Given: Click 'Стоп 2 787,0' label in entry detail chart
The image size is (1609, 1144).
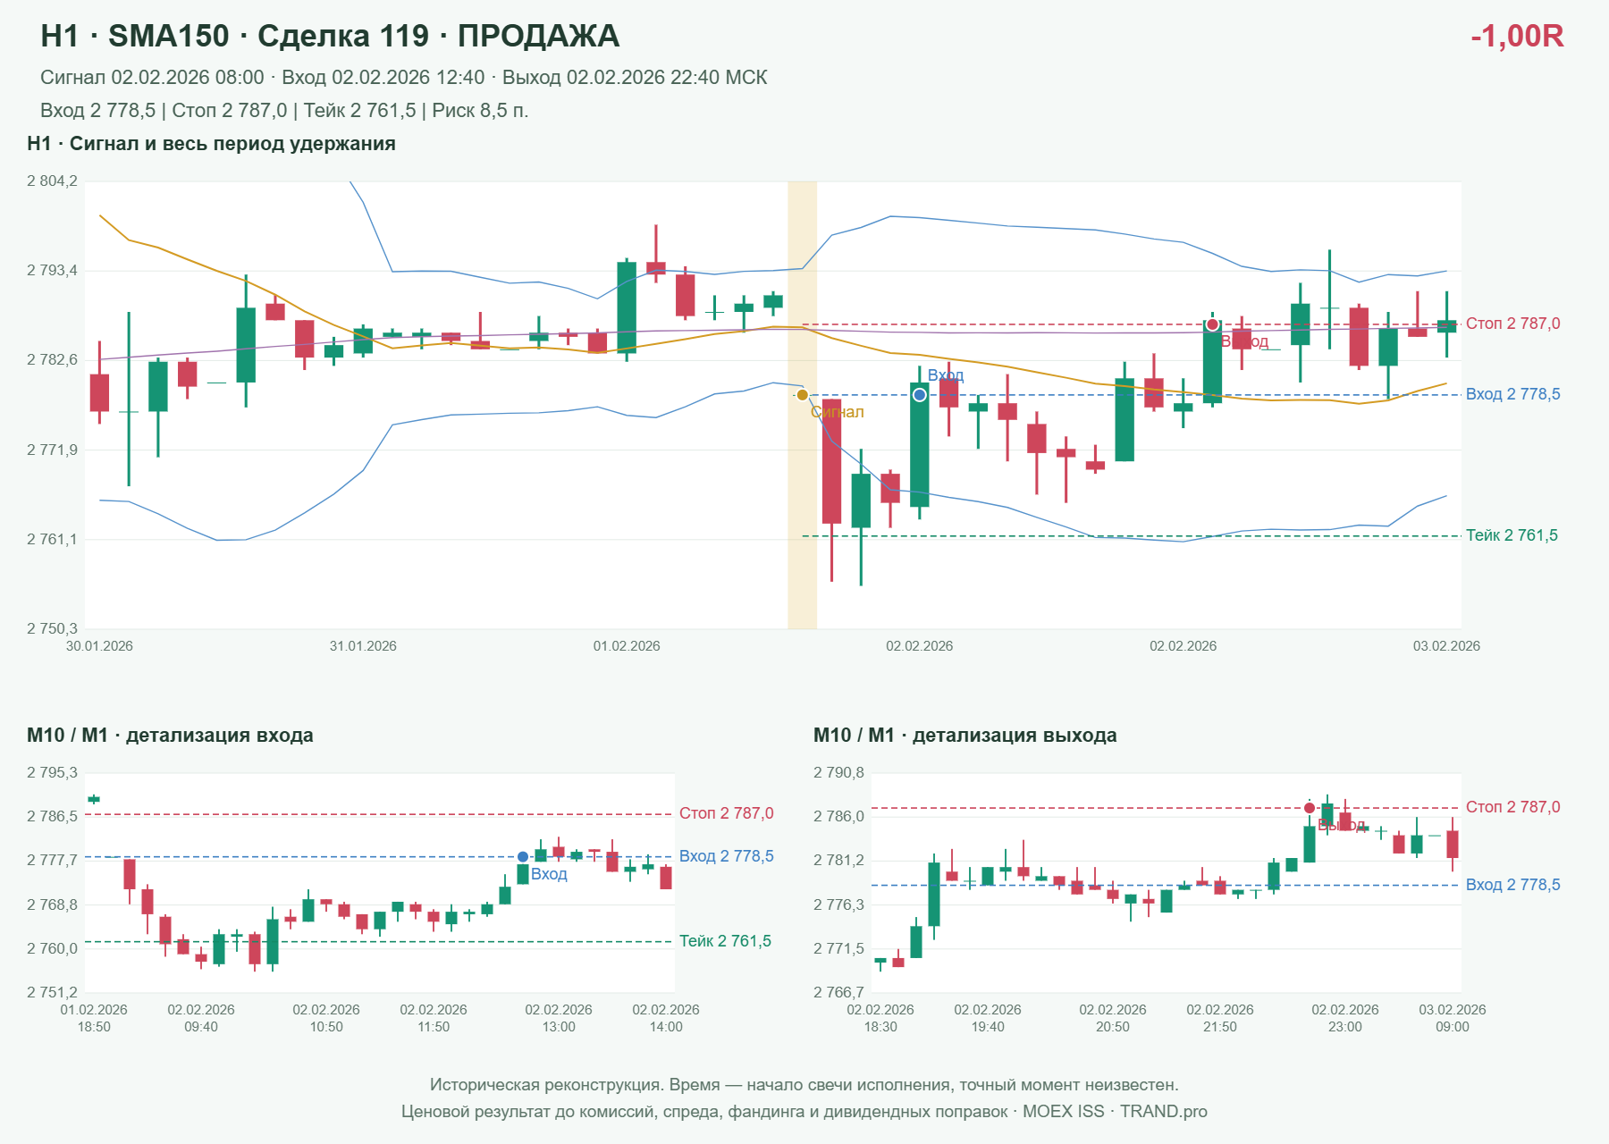Looking at the screenshot, I should pos(726,813).
